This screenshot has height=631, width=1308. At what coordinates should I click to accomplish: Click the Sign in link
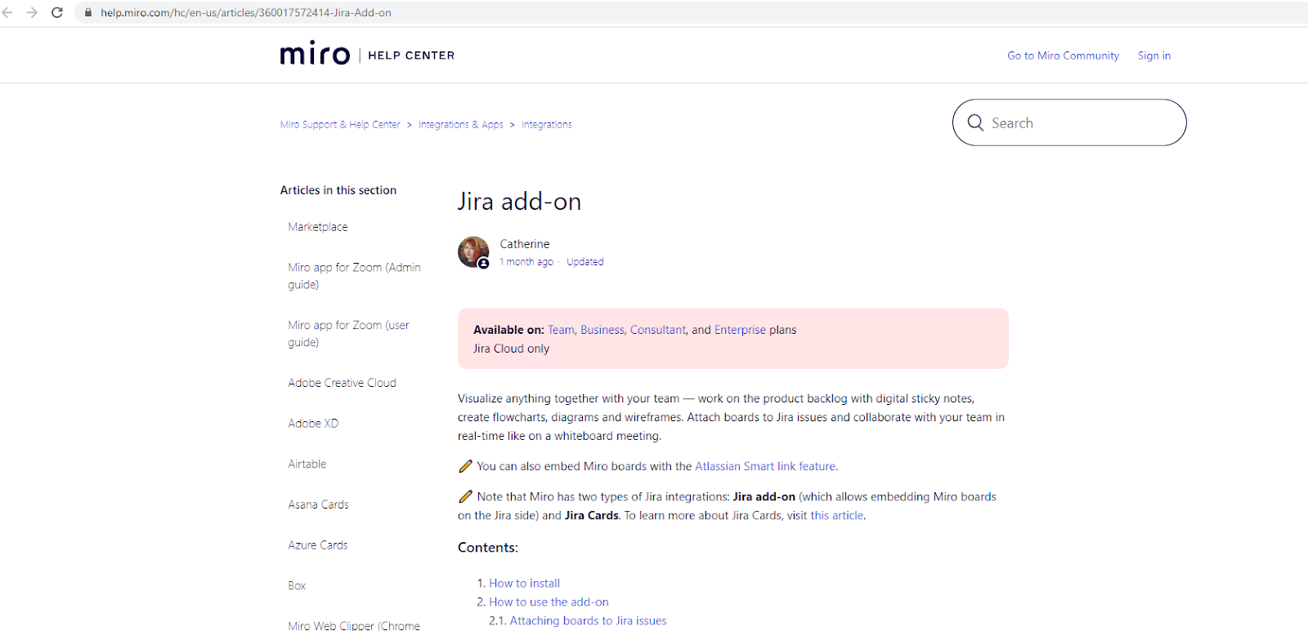1153,56
